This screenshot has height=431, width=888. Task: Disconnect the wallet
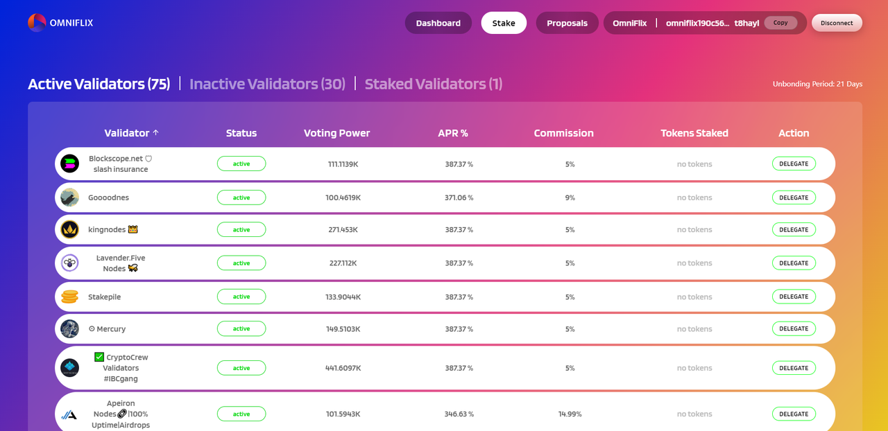tap(837, 23)
